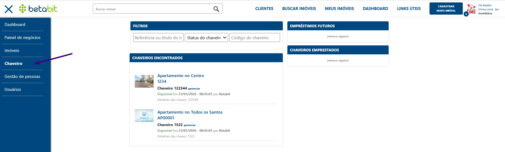Click the Sair logout link

pyautogui.click(x=497, y=9)
